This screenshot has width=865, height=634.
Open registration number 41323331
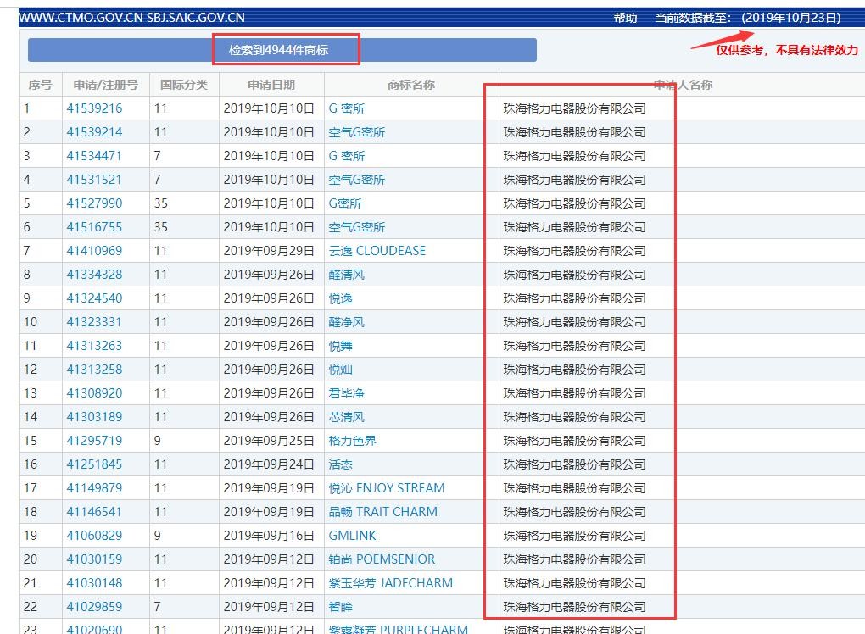point(94,322)
